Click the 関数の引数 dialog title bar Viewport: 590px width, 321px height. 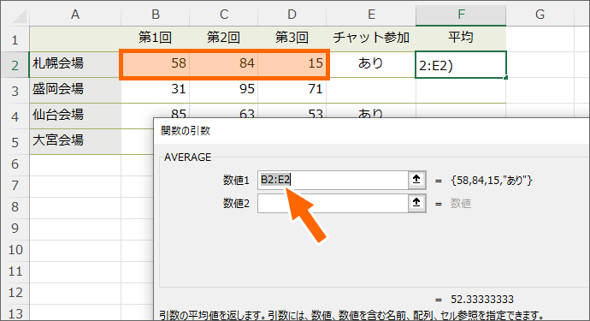(372, 131)
